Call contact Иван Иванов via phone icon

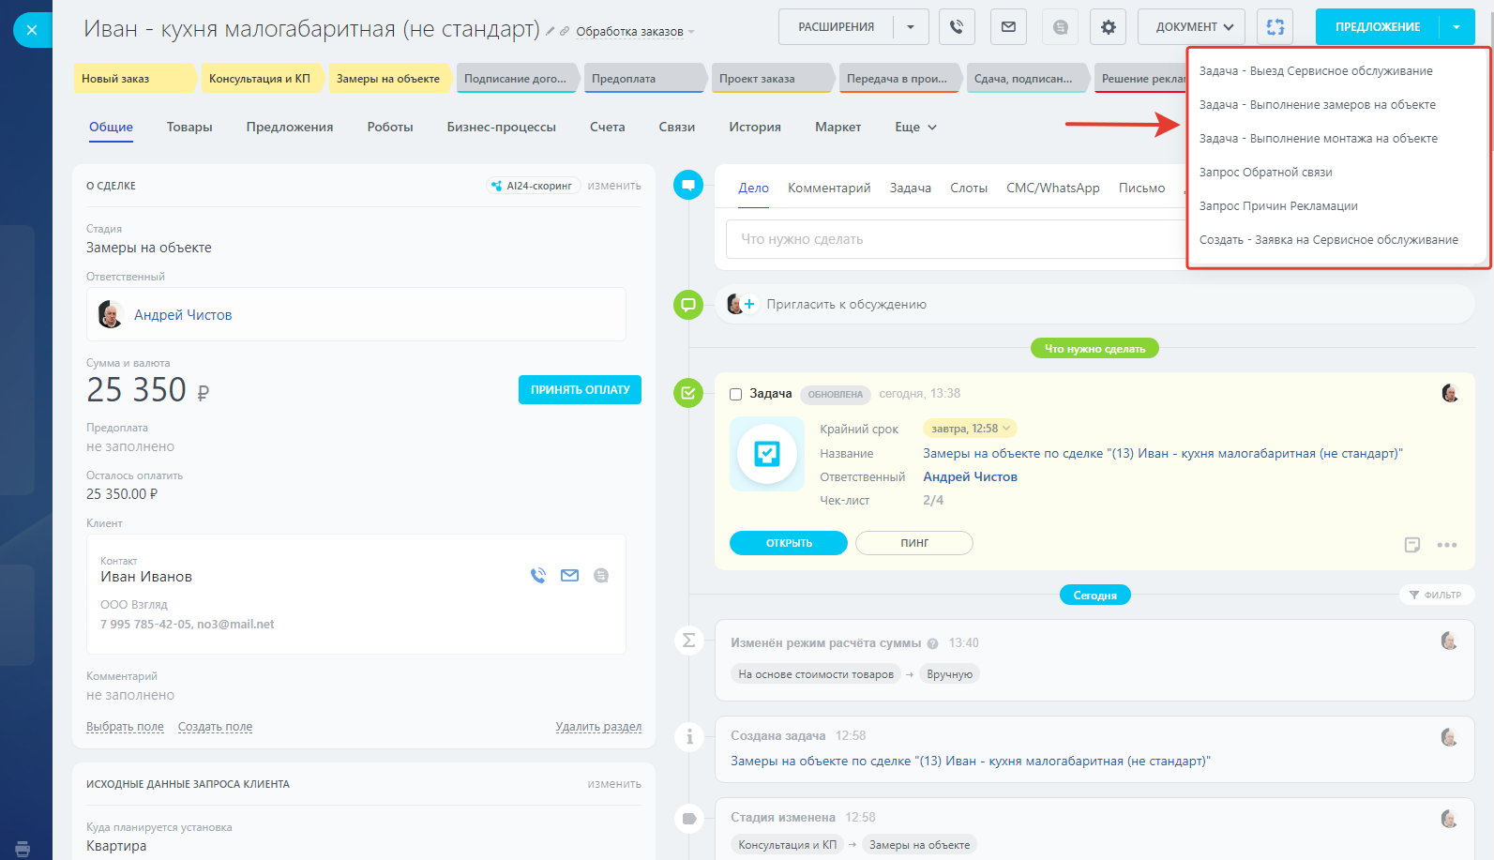click(538, 576)
